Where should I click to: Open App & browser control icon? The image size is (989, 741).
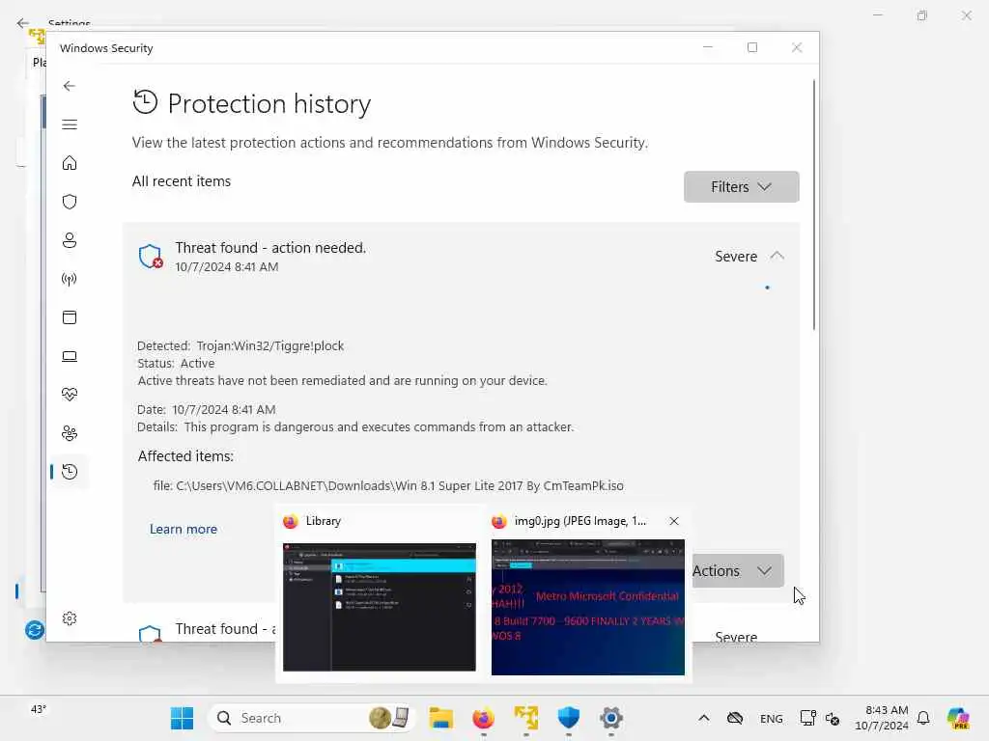click(x=70, y=317)
